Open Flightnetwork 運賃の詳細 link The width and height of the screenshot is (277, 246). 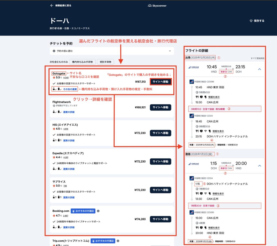tap(69, 112)
